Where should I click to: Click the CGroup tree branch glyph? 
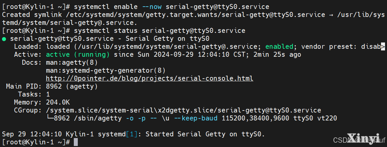pos(50,118)
